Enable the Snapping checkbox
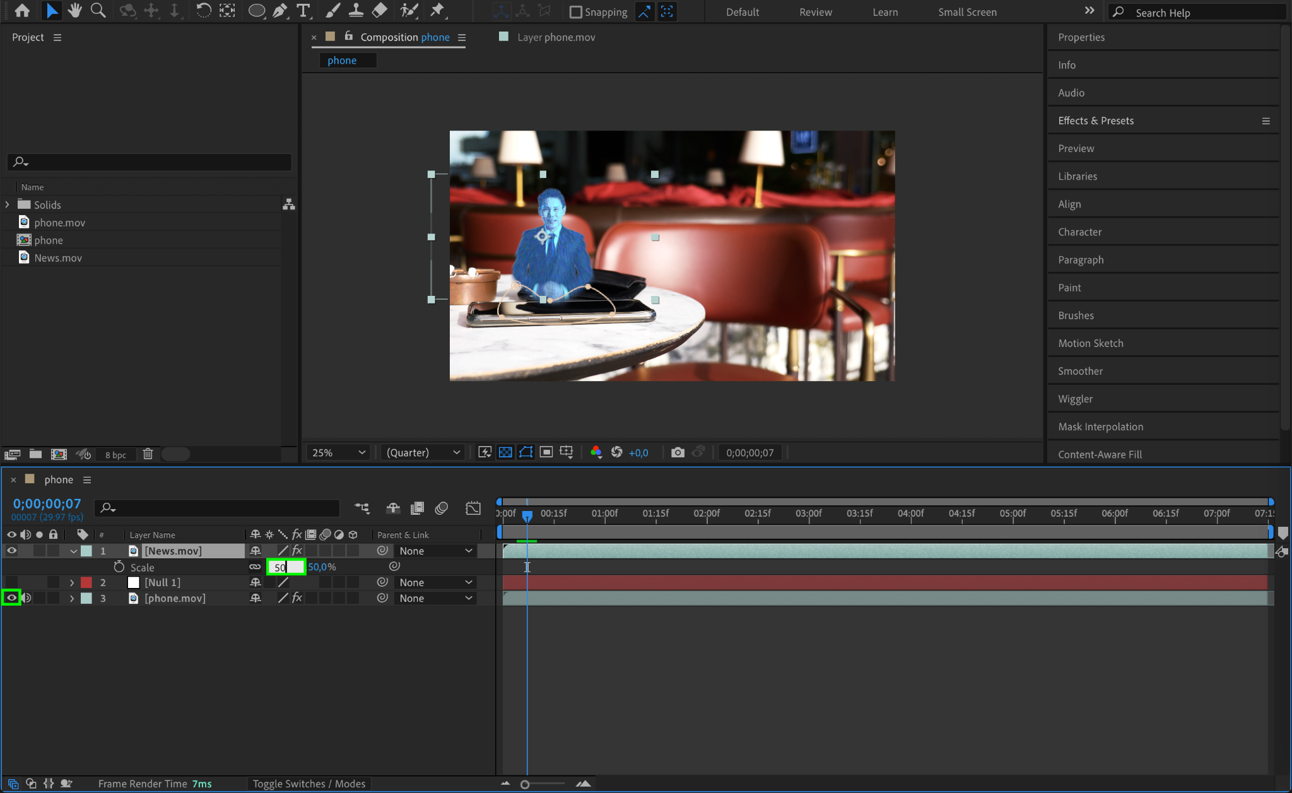 point(575,12)
